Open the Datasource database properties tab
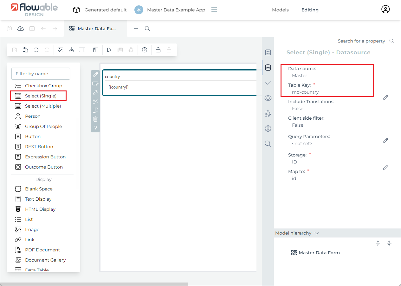The width and height of the screenshot is (401, 286). 268,68
